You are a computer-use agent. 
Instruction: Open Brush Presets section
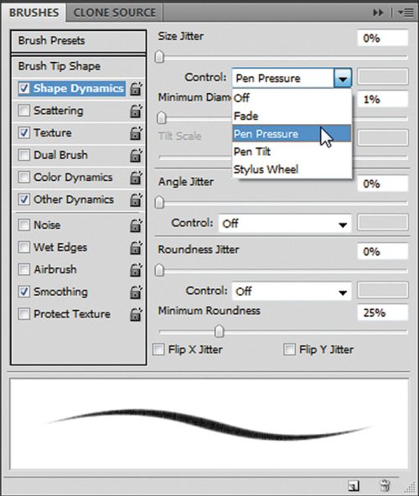point(78,41)
